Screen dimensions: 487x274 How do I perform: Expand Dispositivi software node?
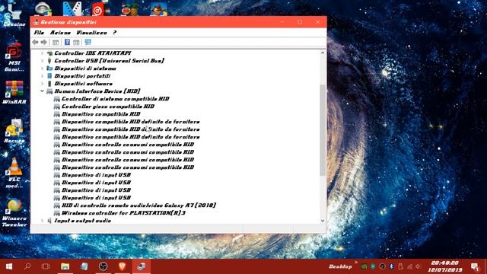click(43, 84)
